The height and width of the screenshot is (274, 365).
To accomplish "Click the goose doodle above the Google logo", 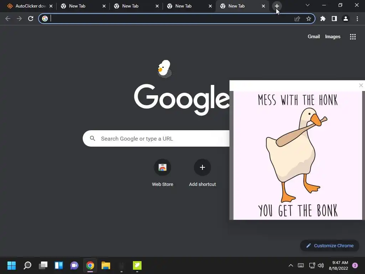I will pos(165,69).
